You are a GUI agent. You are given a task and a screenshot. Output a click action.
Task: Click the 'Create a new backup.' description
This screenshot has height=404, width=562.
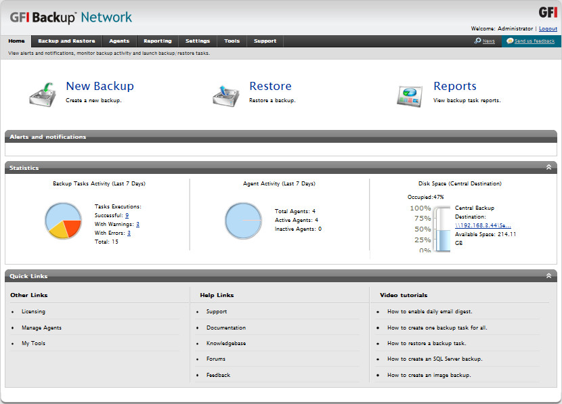[93, 100]
